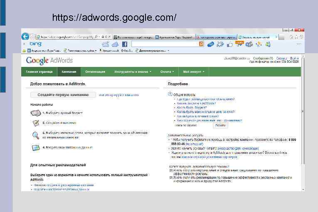Expand the Оплата dropdown menu
The image size is (318, 212).
pos(167,72)
